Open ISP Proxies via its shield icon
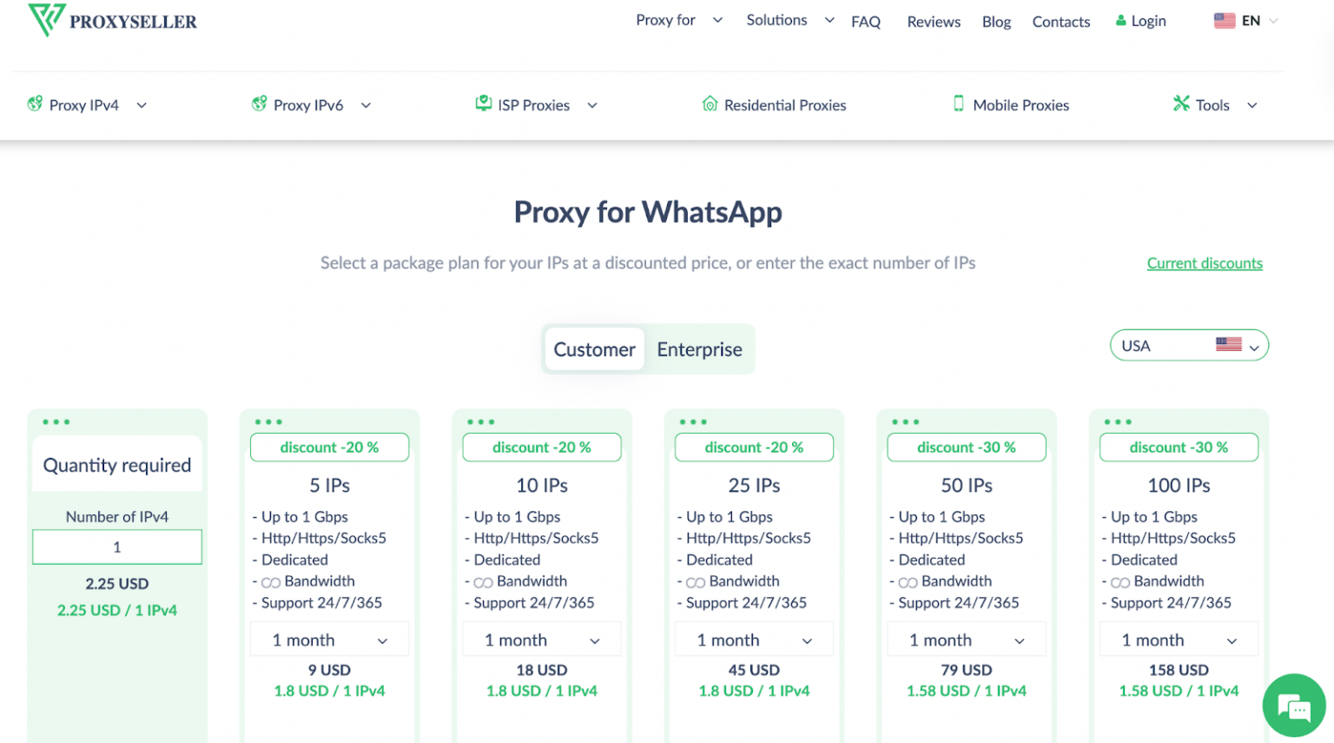 coord(482,103)
